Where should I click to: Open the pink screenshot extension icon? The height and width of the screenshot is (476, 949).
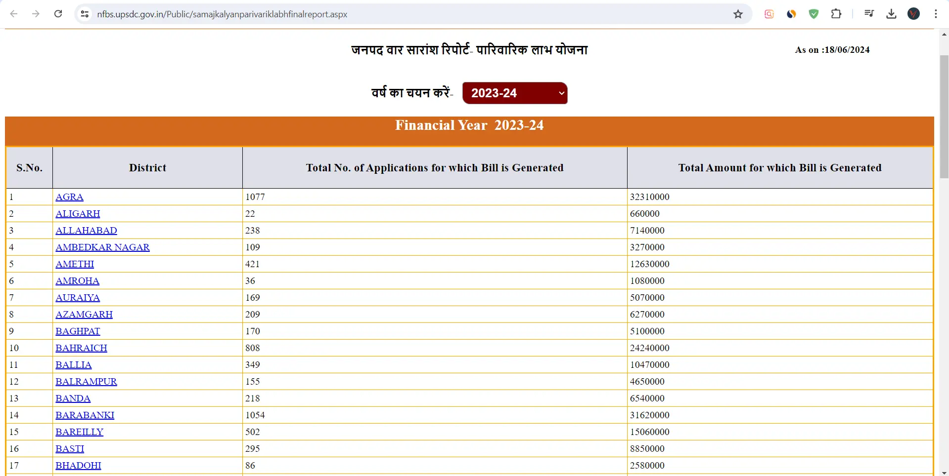click(x=769, y=14)
